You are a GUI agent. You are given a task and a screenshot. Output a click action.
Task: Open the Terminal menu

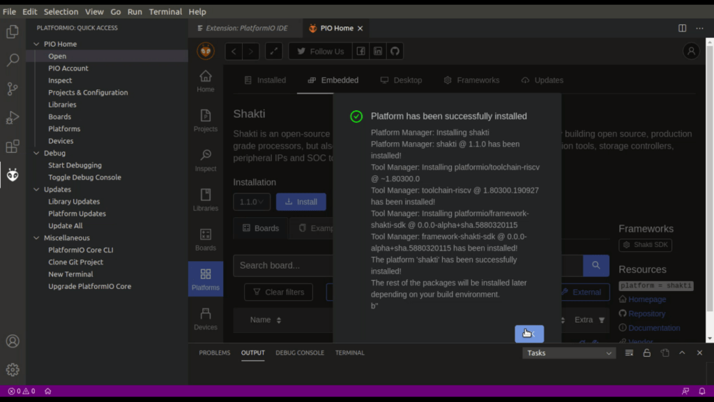click(165, 11)
